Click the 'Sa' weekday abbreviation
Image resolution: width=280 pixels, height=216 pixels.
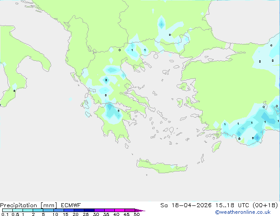coord(164,205)
